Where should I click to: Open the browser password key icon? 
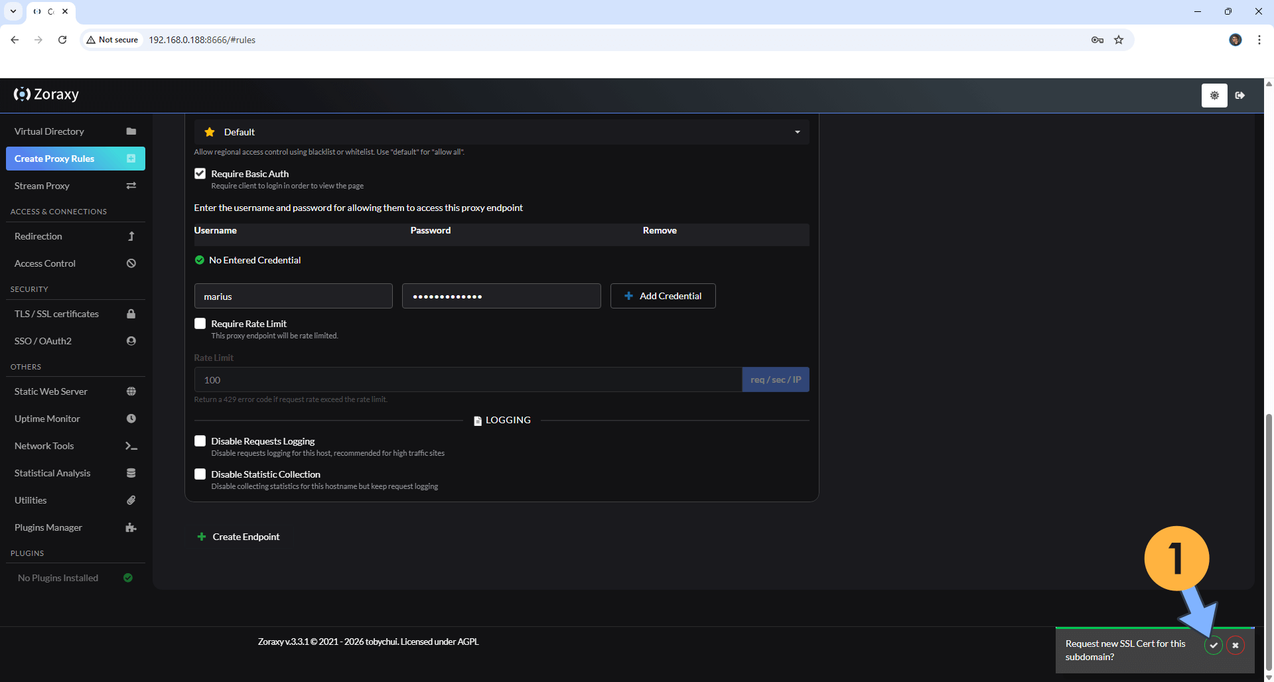click(x=1097, y=40)
